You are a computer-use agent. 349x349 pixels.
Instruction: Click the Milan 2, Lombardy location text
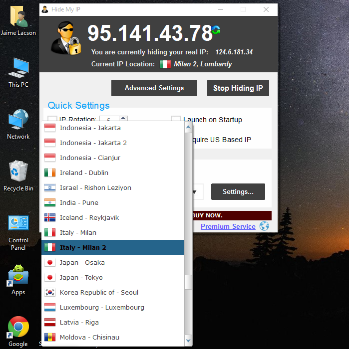pyautogui.click(x=203, y=64)
